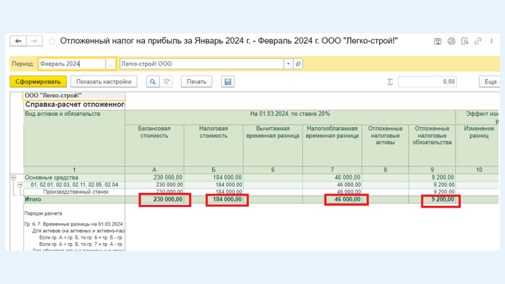Screen dimensions: 505x284
Task: Click the column number cell A
Action: [154, 170]
